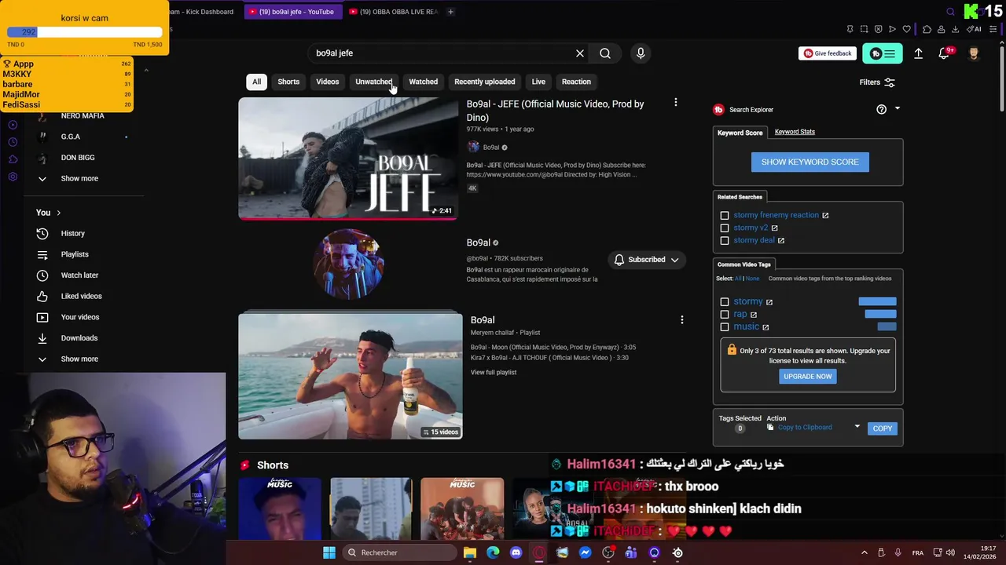Open the Windows Start menu
1006x565 pixels.
[x=329, y=552]
